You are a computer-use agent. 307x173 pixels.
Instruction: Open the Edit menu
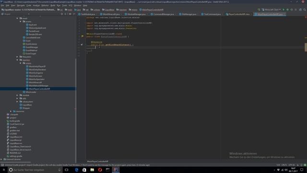[x=8, y=5]
